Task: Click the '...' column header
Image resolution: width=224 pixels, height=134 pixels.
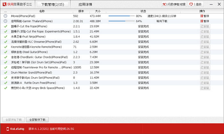Action: click(5, 11)
